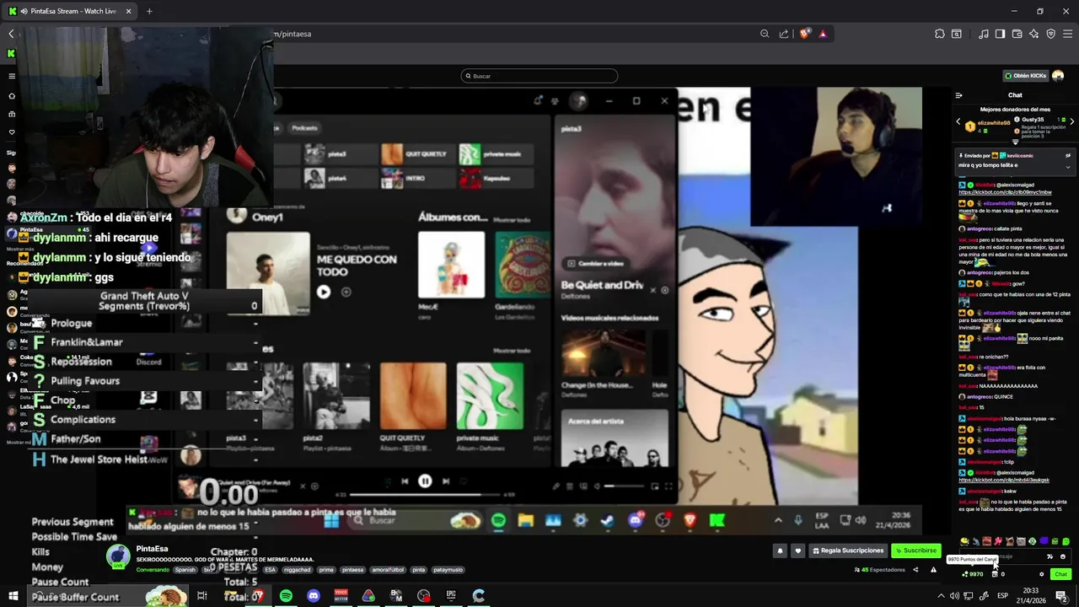Go to previous track in streamed Spotify
Image resolution: width=1079 pixels, height=607 pixels.
[405, 481]
